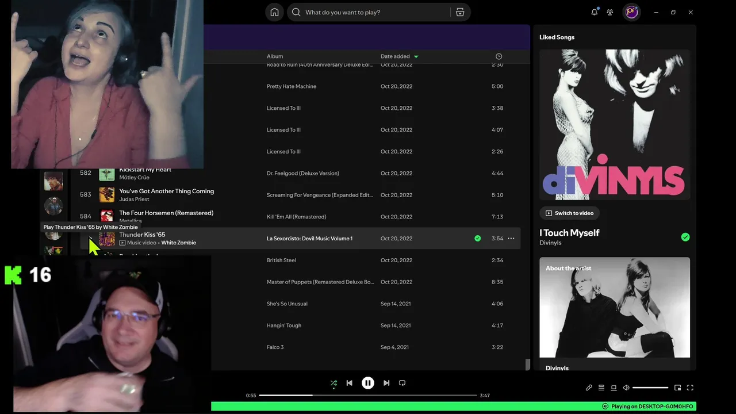Screen dimensions: 736x414
Task: Open Friend Activity icon
Action: click(x=610, y=12)
